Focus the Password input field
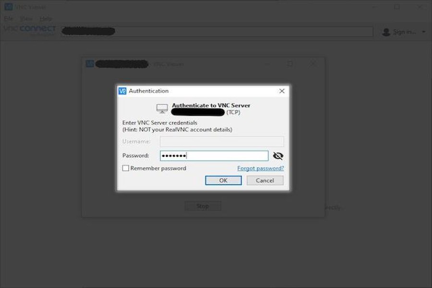432x288 pixels. tap(214, 156)
